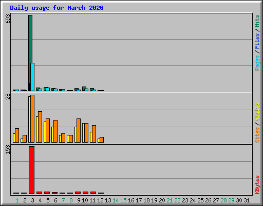Click the orange Visits bar for day 11
The width and height of the screenshot is (263, 206).
pyautogui.click(x=94, y=134)
